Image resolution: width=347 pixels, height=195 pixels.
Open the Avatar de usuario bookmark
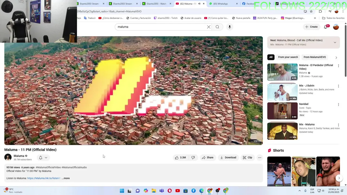pyautogui.click(x=191, y=18)
